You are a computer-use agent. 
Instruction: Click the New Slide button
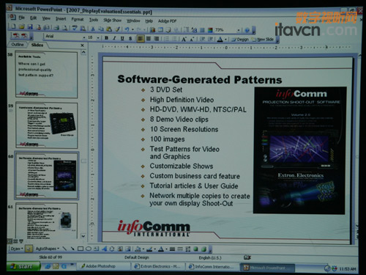(x=263, y=40)
